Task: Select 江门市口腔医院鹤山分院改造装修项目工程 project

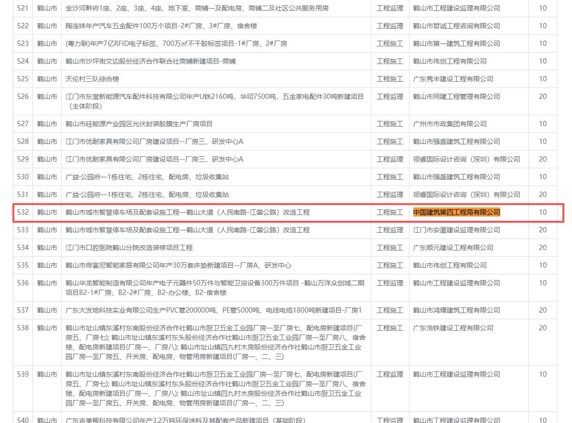Action: click(x=129, y=248)
